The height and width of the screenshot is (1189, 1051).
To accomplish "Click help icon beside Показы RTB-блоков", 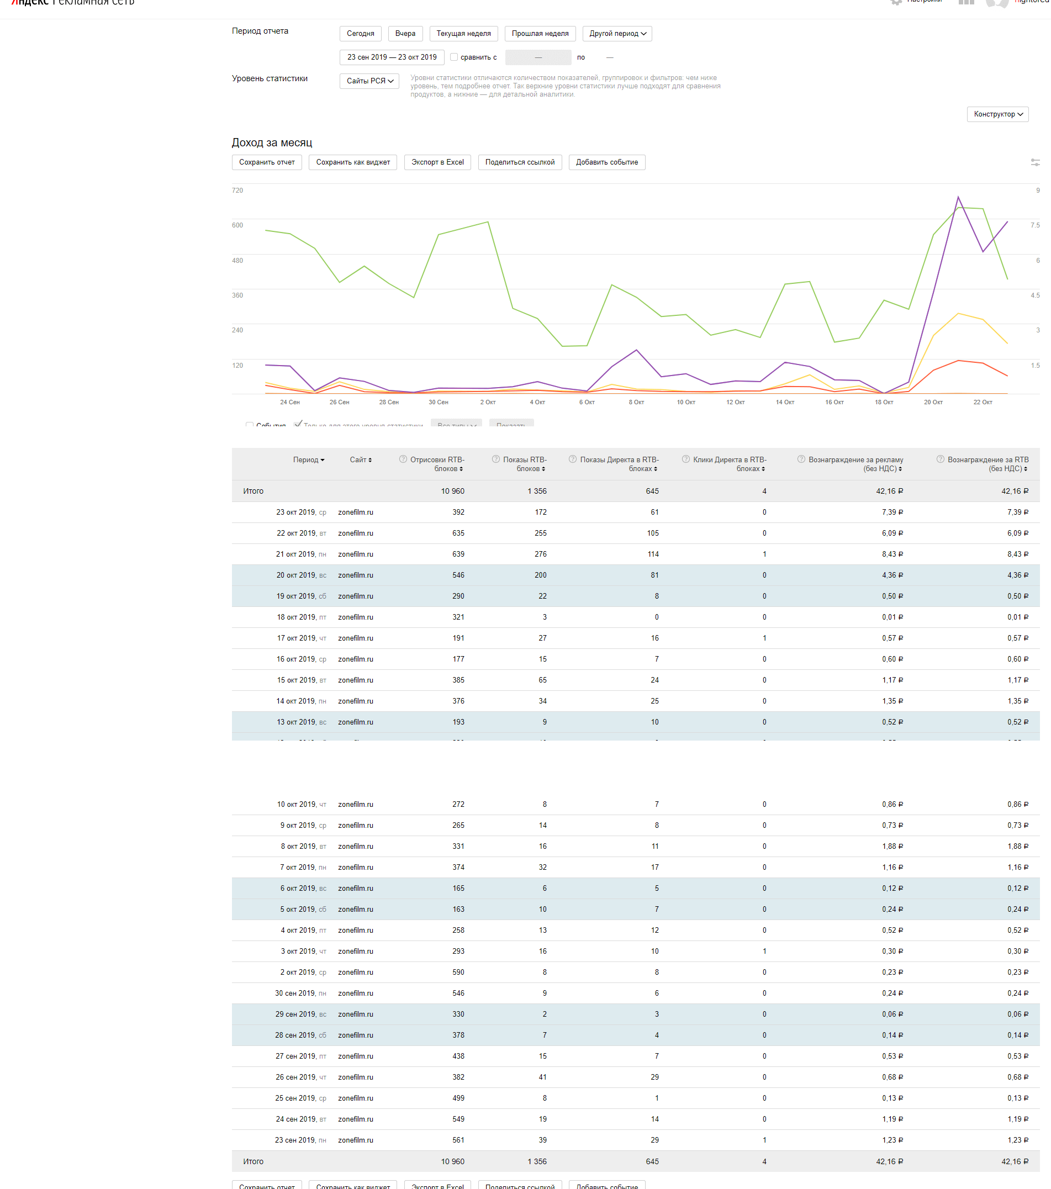I will pyautogui.click(x=495, y=459).
